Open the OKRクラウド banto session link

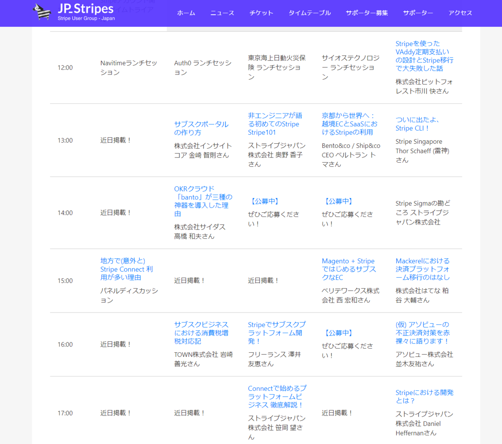point(203,201)
